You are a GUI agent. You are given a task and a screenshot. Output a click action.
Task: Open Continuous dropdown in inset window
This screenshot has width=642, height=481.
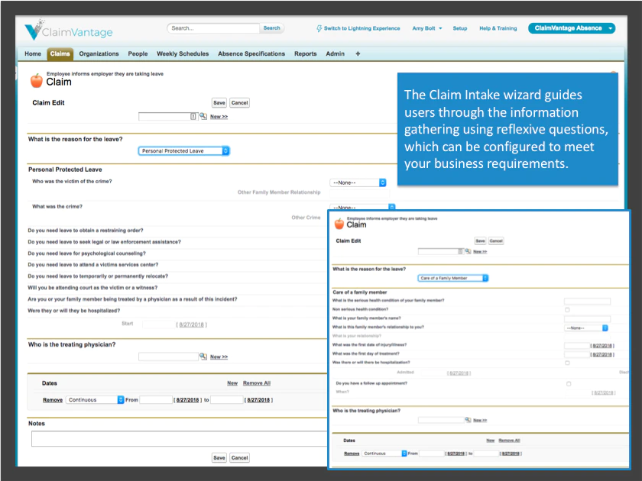click(384, 454)
